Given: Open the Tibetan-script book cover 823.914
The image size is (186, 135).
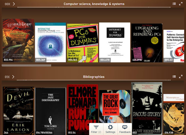Looking at the screenshot, I should (x=18, y=40).
